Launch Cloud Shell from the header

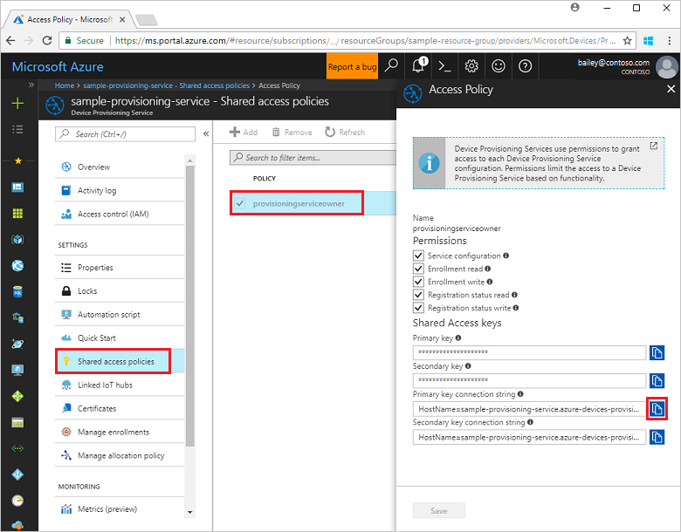click(x=444, y=66)
